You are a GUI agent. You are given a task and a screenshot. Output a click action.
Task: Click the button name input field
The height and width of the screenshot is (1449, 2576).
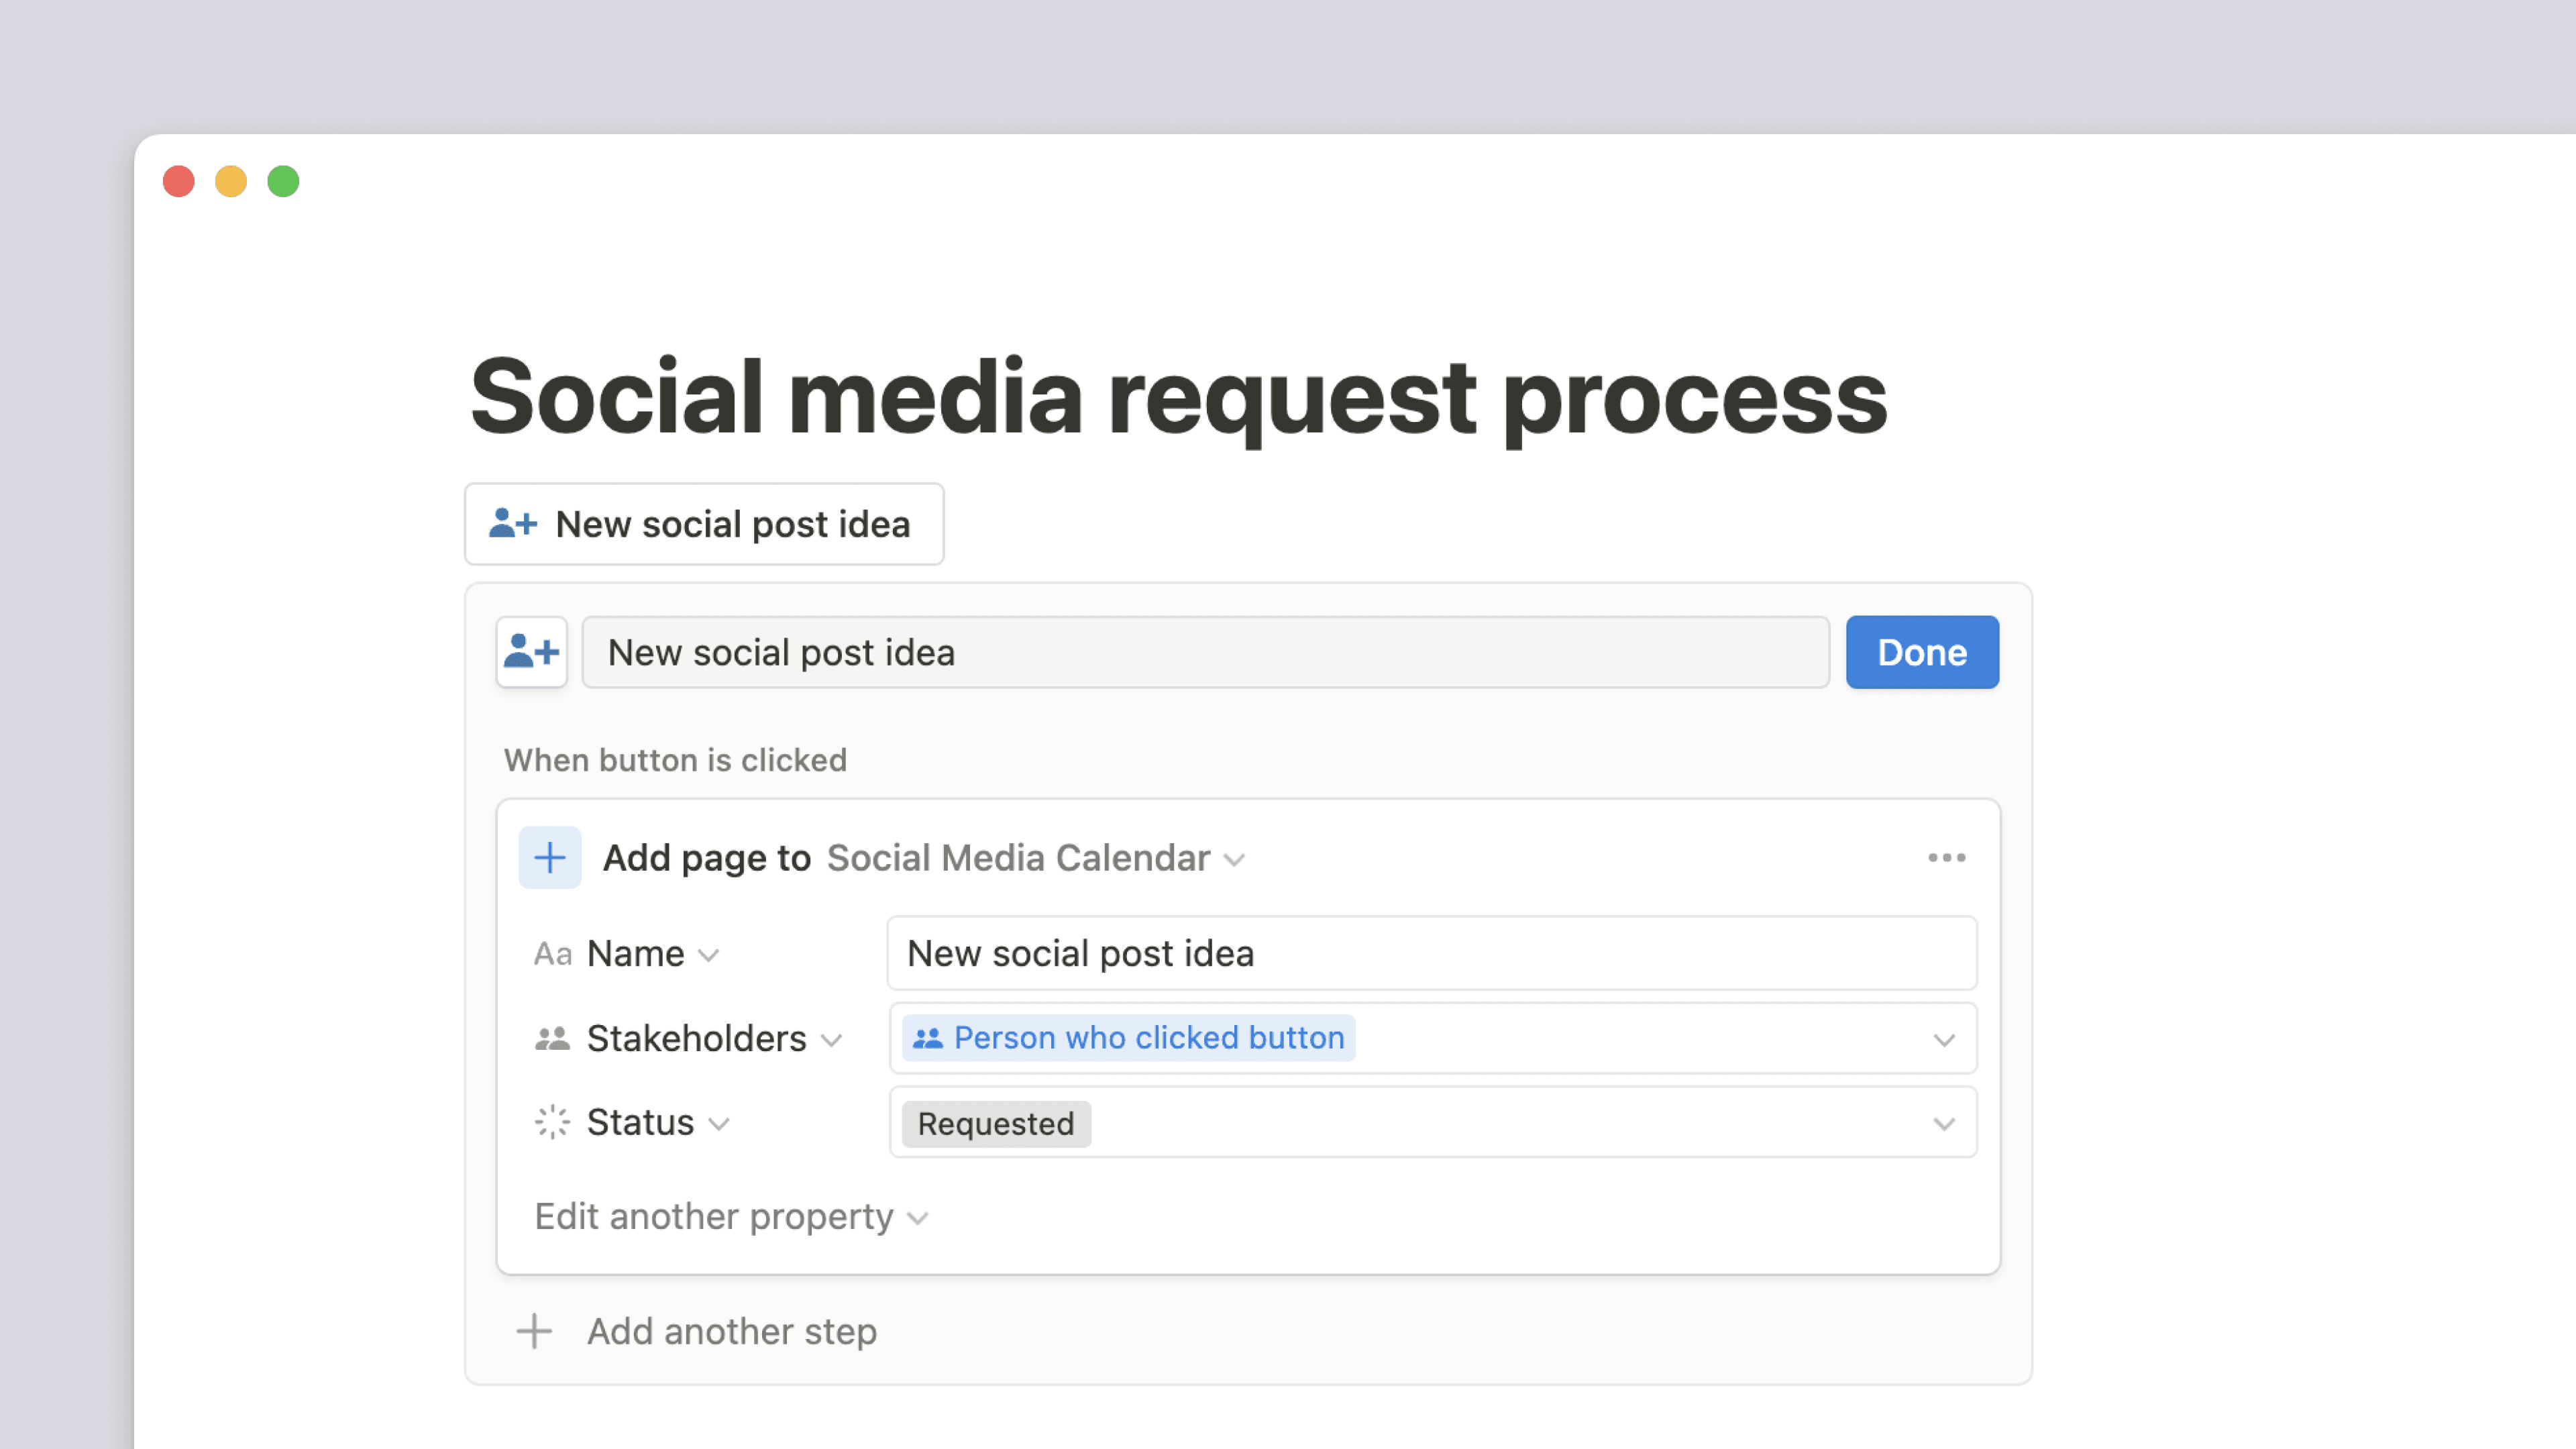(1205, 652)
